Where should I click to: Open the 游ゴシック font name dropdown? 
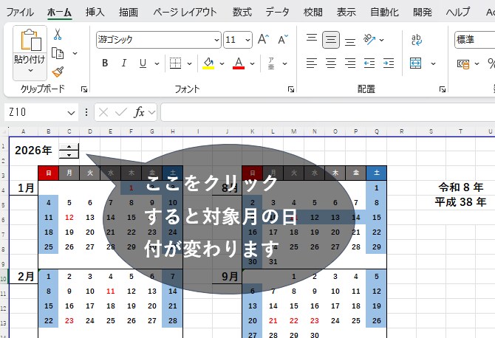[x=216, y=40]
